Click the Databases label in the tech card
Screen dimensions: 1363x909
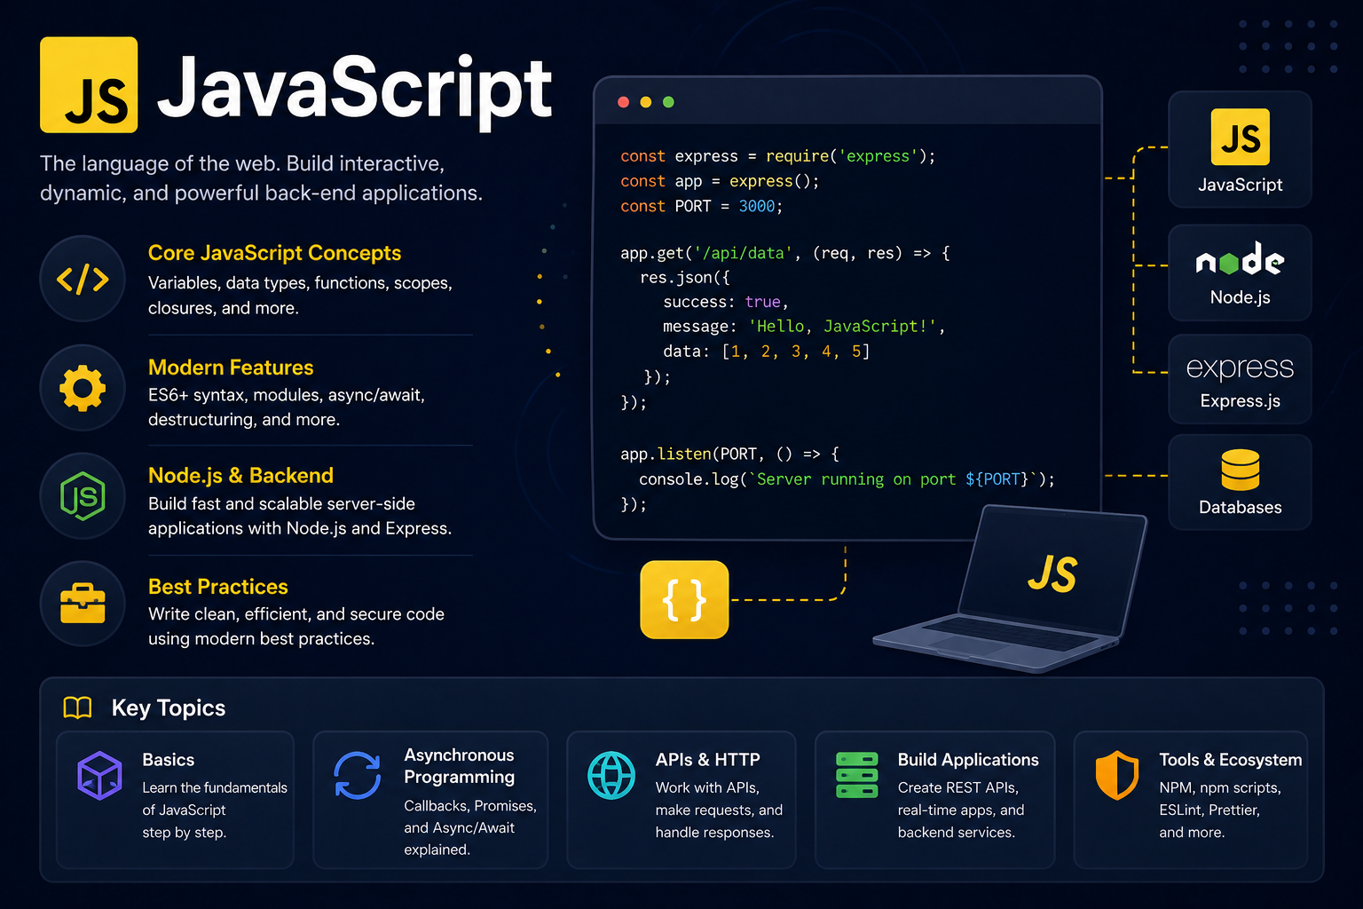(x=1240, y=508)
